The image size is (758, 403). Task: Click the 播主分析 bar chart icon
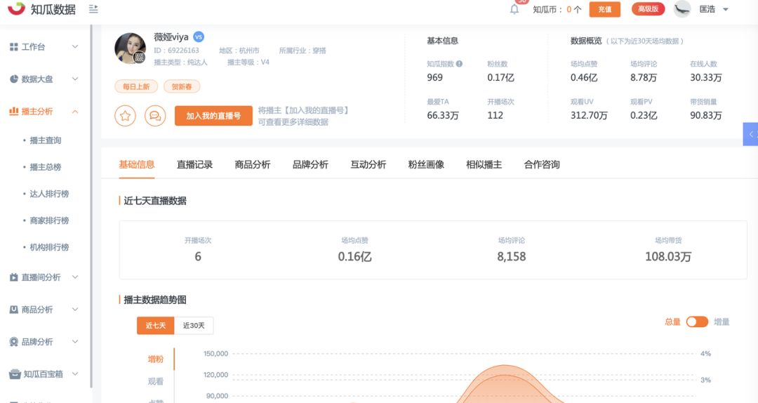pyautogui.click(x=13, y=111)
